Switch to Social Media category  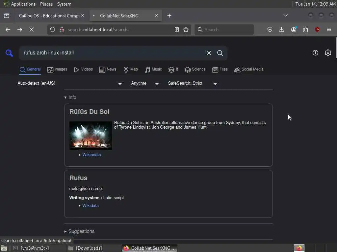(x=249, y=70)
